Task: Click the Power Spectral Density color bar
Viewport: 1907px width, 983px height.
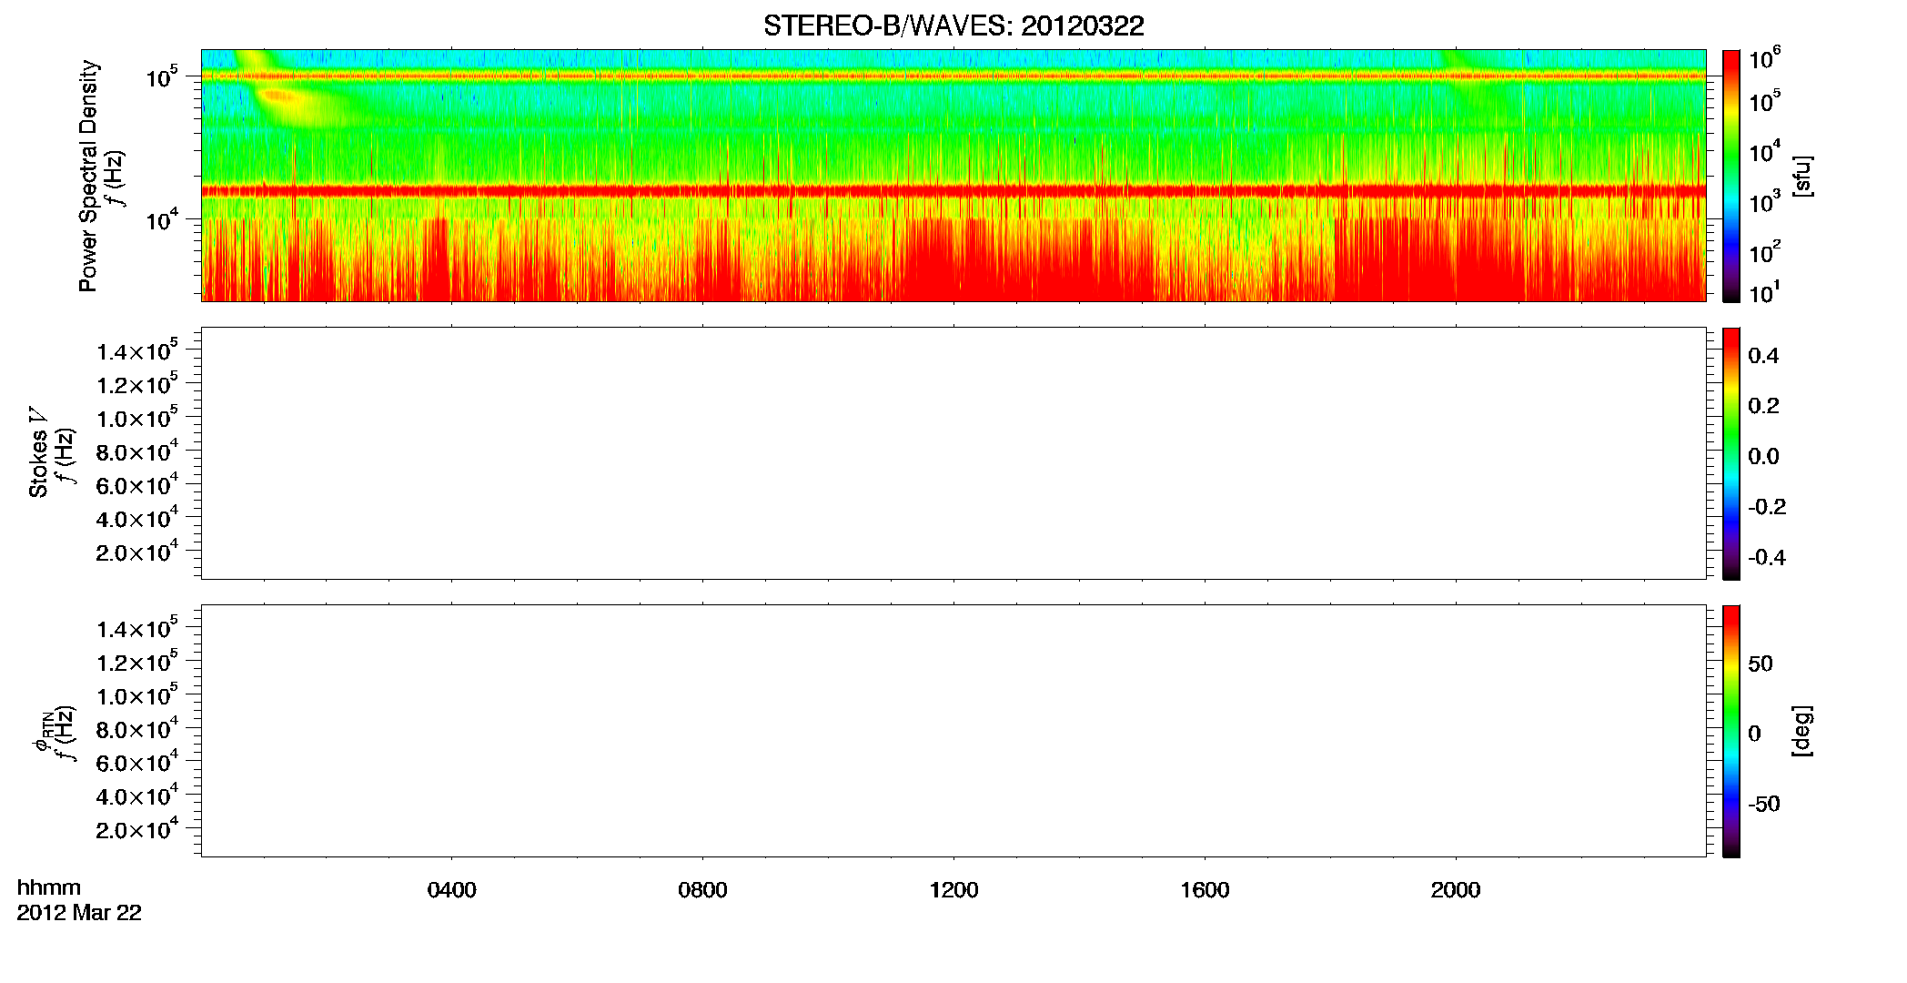Action: point(1731,176)
